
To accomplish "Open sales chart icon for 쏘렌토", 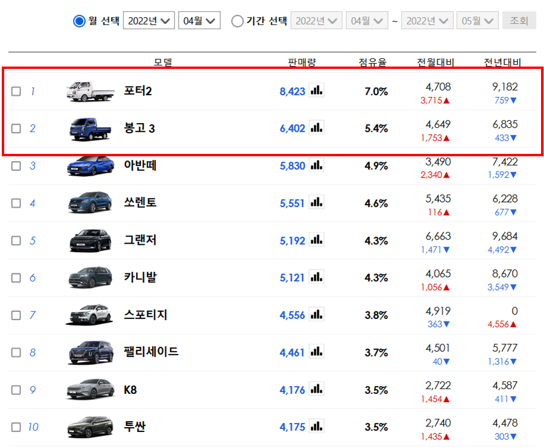I will [317, 202].
